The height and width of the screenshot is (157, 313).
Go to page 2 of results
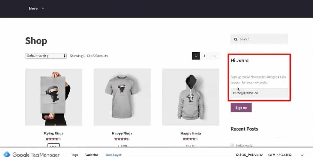[x=204, y=56]
